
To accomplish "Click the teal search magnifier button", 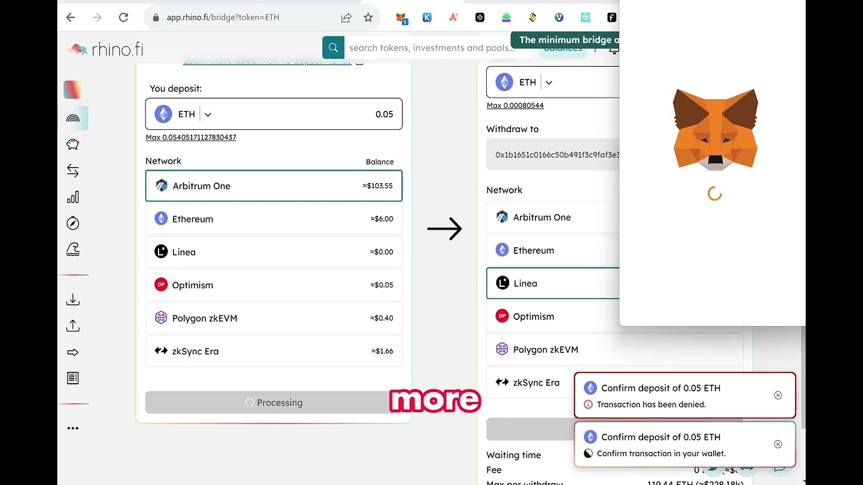I will click(333, 48).
